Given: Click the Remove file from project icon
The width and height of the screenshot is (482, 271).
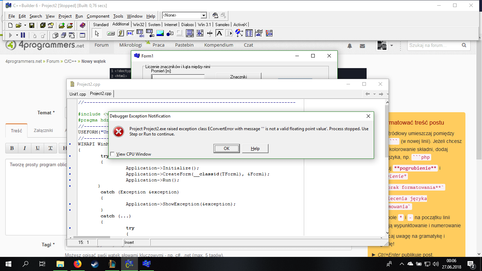Looking at the screenshot, I should pos(70,25).
